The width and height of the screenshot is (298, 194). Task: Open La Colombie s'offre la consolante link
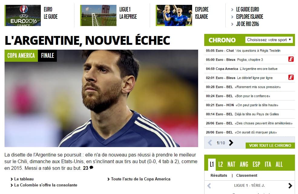pyautogui.click(x=46, y=185)
